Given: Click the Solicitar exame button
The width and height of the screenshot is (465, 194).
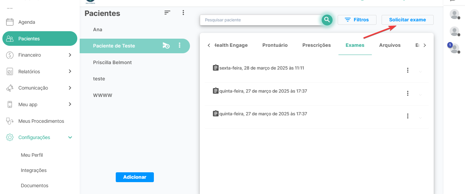Looking at the screenshot, I should (x=407, y=20).
